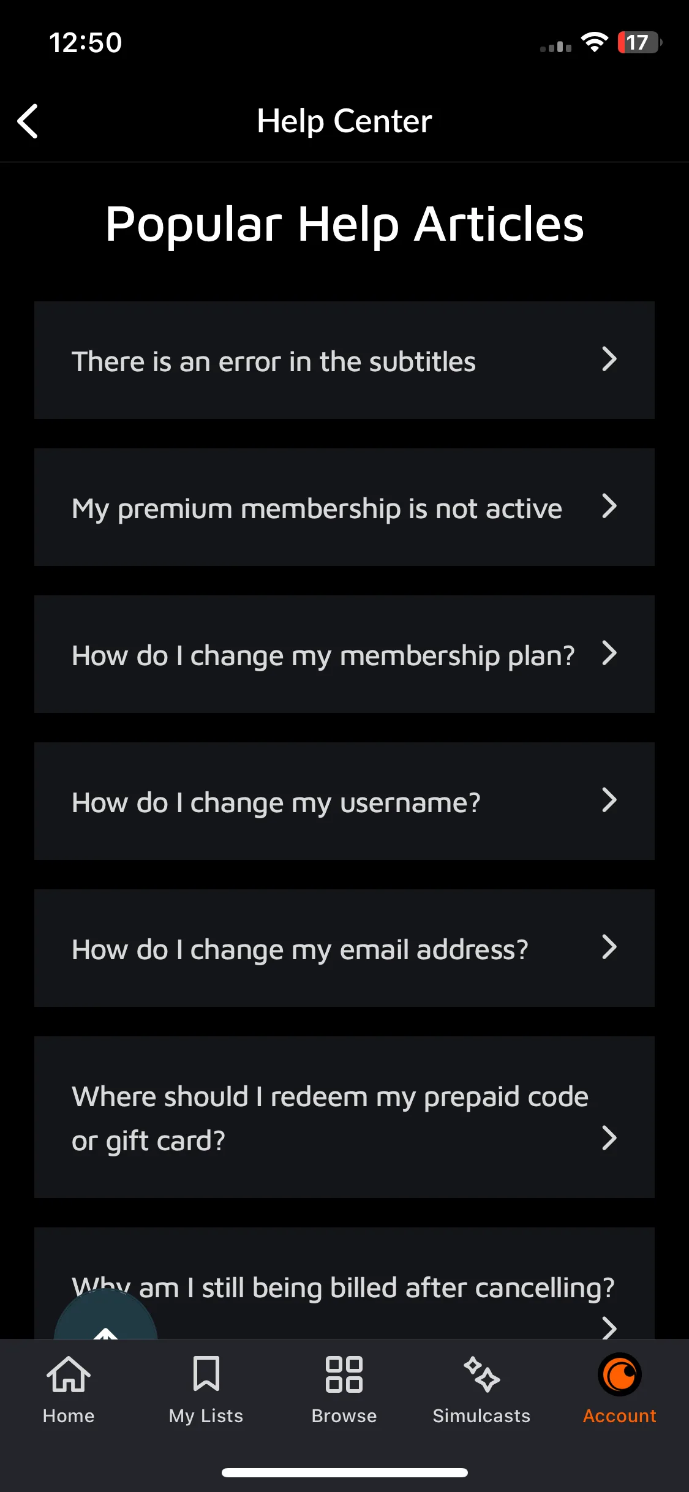689x1492 pixels.
Task: Switch to the Browse tab label
Action: tap(344, 1416)
